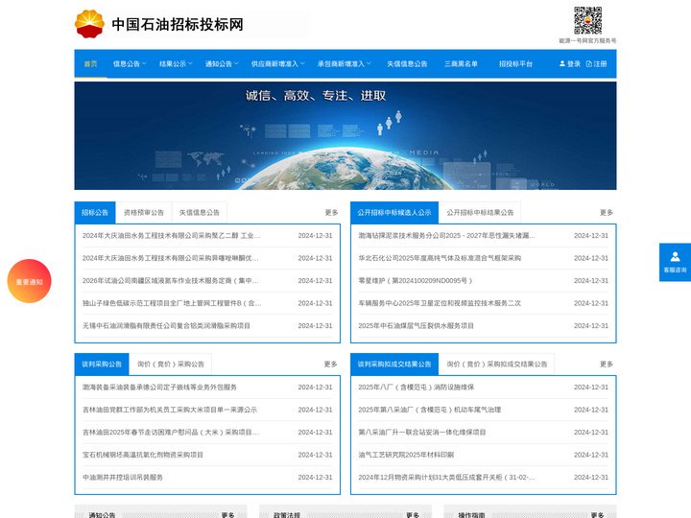691x518 pixels.
Task: Click the 重要通知 round badge
Action: [x=29, y=281]
